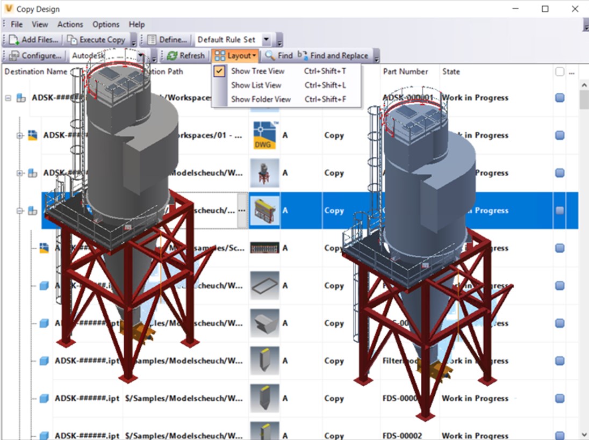Open the Default Rule Set dropdown
The height and width of the screenshot is (440, 589).
pos(267,39)
